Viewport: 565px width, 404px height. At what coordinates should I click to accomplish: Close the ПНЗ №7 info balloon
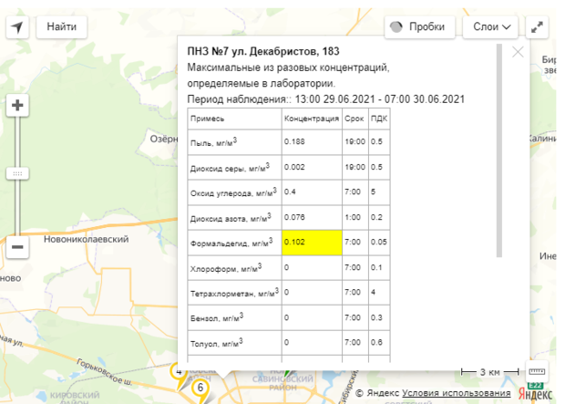(x=518, y=52)
